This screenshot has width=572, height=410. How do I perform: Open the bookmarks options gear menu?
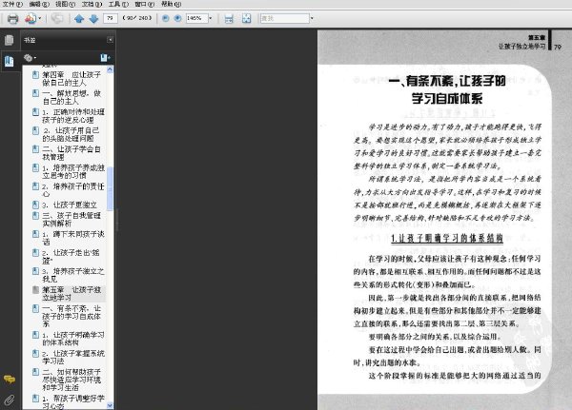[x=30, y=57]
